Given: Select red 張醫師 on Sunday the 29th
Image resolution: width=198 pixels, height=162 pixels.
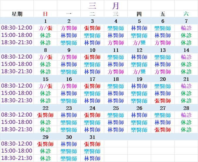Looking at the screenshot, I should click(45, 144).
